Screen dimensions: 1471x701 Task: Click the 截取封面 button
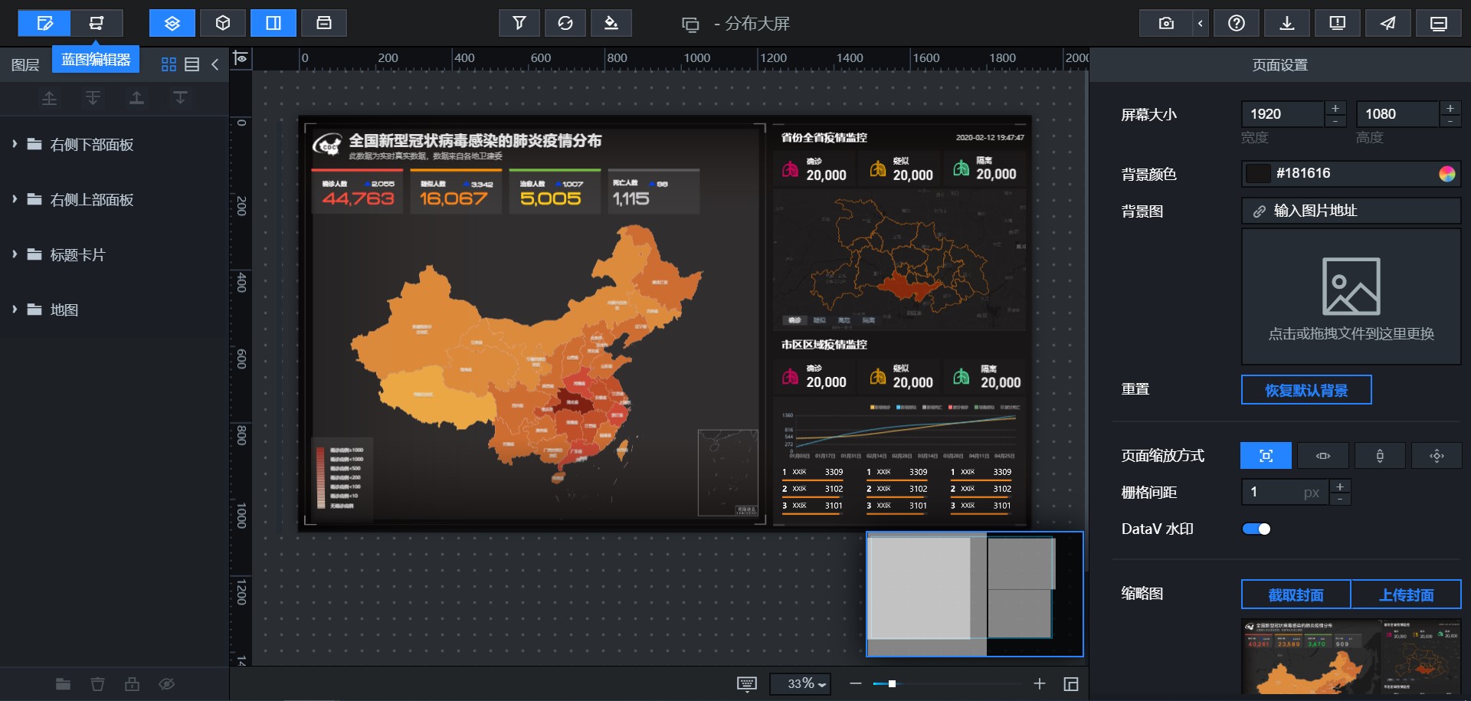pos(1296,595)
